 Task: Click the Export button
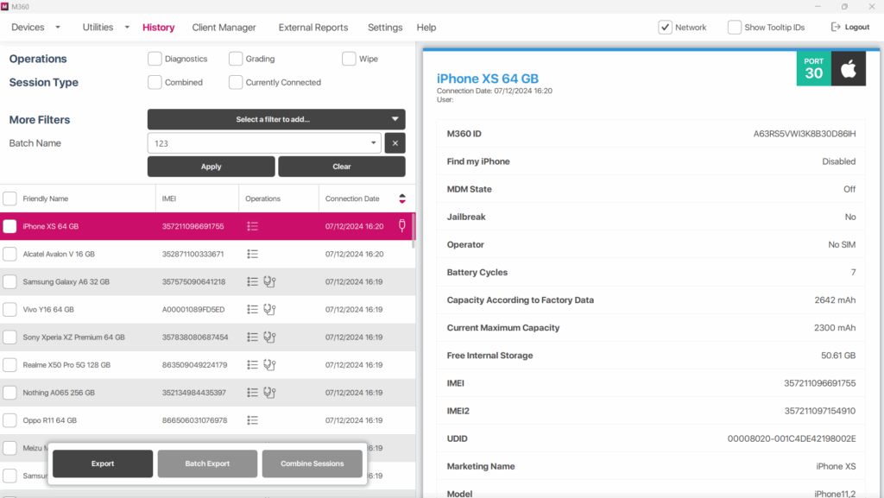(x=103, y=463)
